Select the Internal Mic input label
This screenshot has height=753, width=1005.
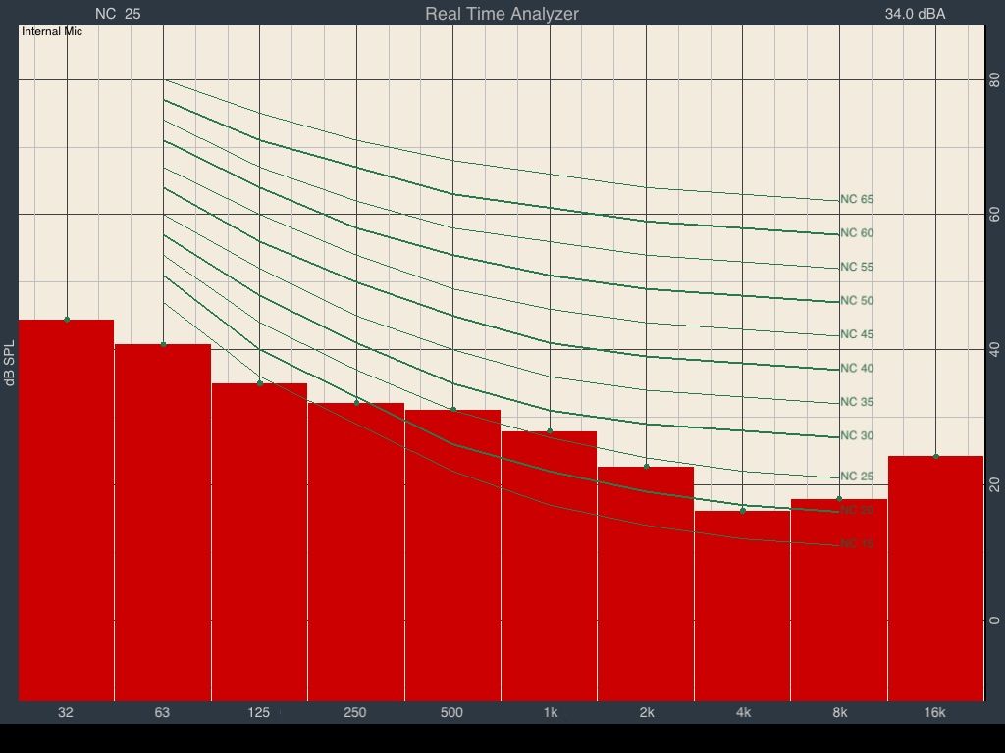52,31
